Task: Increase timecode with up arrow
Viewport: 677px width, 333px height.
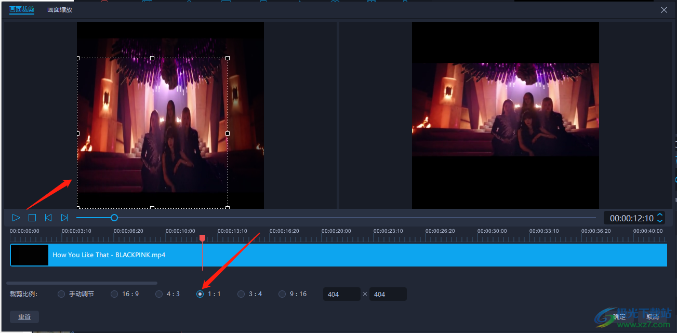Action: (660, 215)
